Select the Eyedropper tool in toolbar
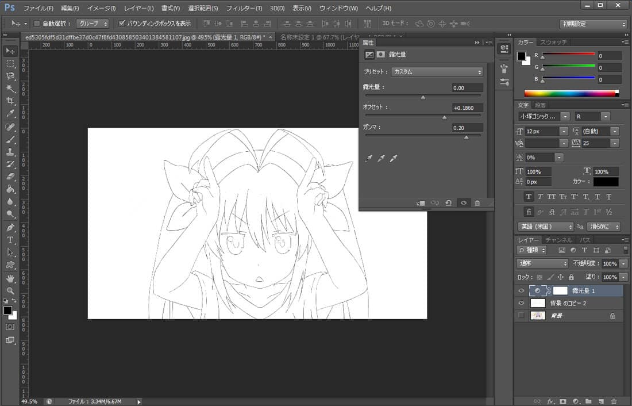 pyautogui.click(x=10, y=113)
